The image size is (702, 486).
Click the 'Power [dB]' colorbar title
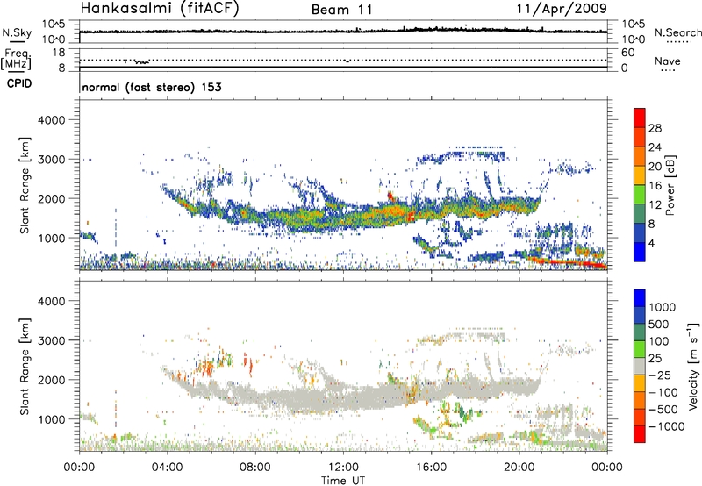670,185
